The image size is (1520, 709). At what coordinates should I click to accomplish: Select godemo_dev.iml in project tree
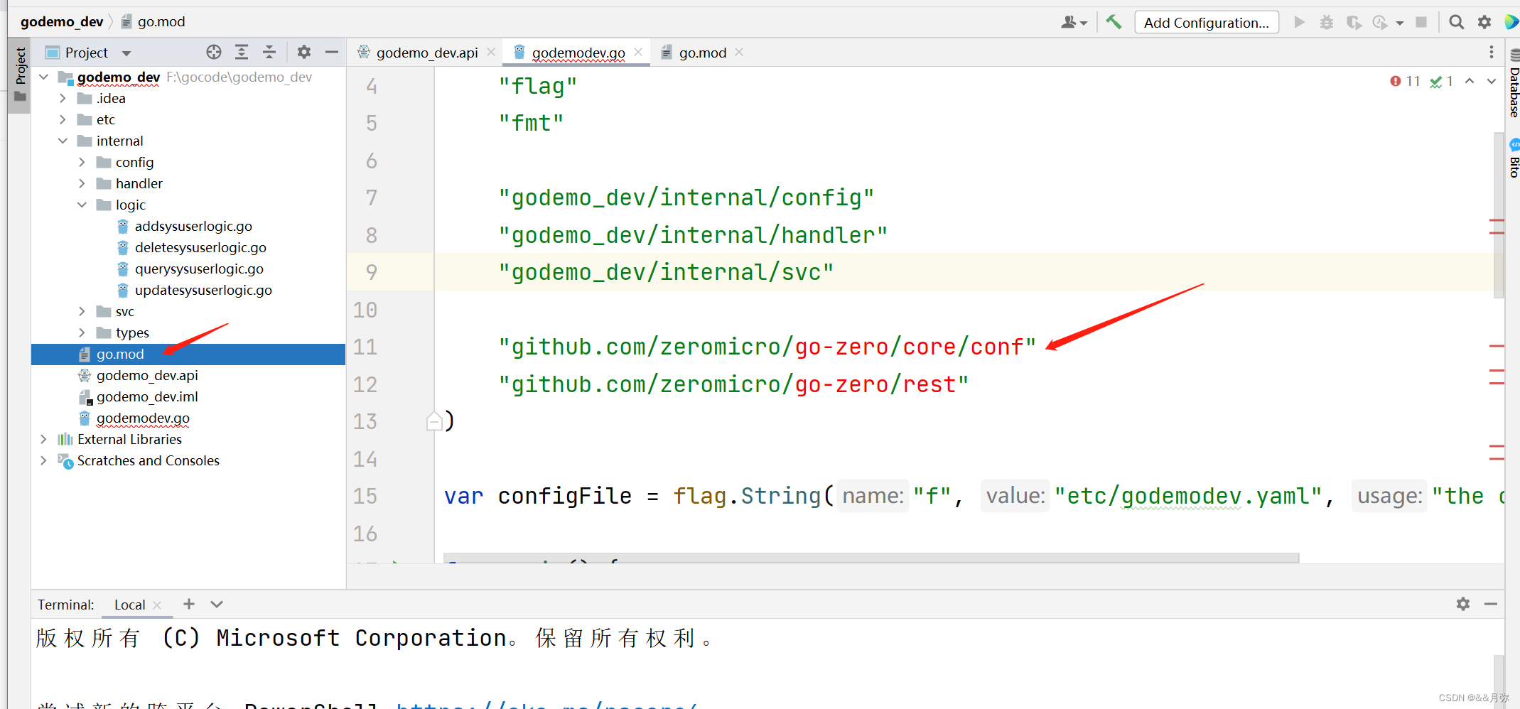[147, 396]
